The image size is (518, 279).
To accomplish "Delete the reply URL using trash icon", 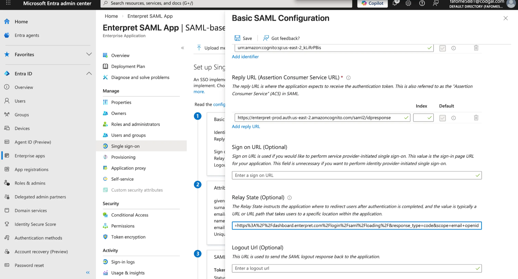I will click(x=476, y=118).
